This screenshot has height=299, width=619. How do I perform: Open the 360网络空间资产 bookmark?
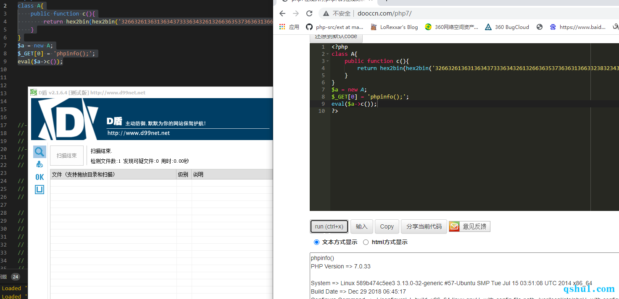[x=451, y=27]
